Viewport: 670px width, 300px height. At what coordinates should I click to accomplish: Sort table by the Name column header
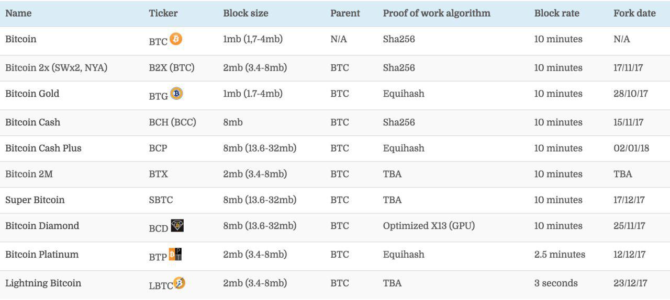pos(18,14)
